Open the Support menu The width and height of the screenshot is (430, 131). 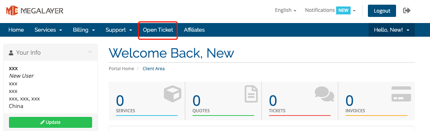coord(119,30)
